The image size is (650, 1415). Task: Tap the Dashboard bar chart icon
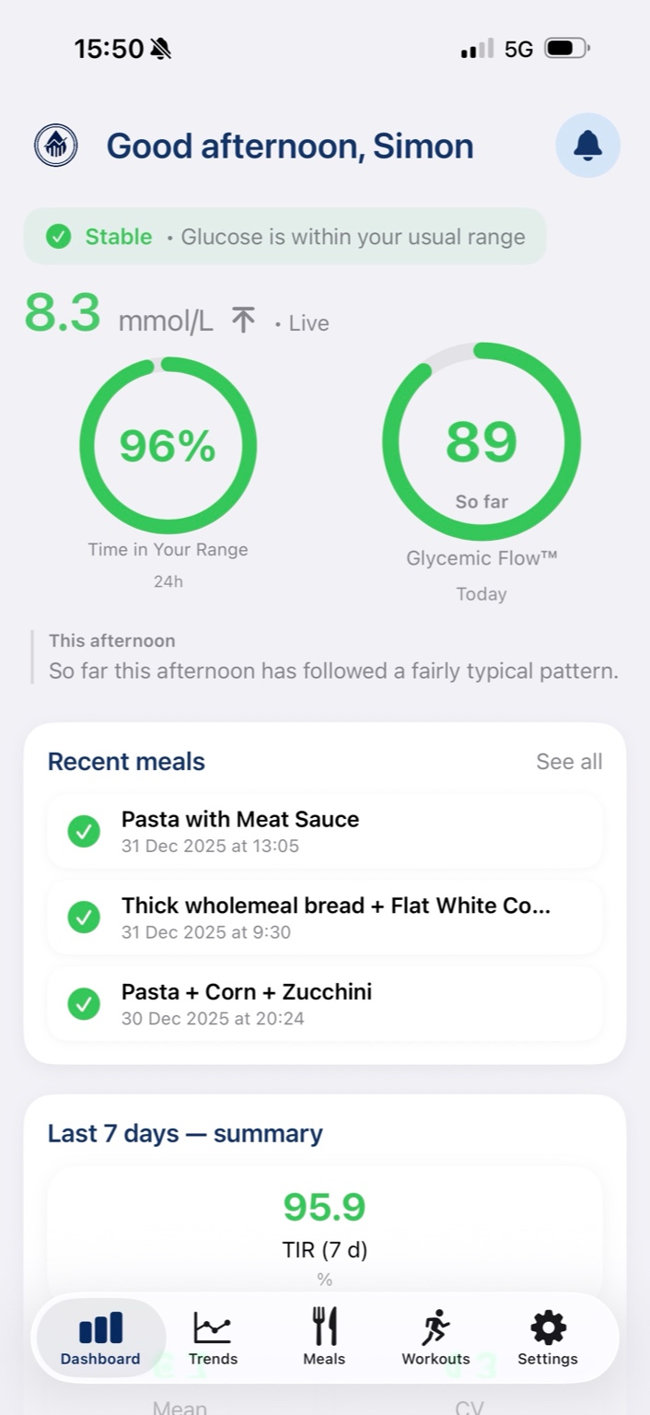click(100, 1327)
